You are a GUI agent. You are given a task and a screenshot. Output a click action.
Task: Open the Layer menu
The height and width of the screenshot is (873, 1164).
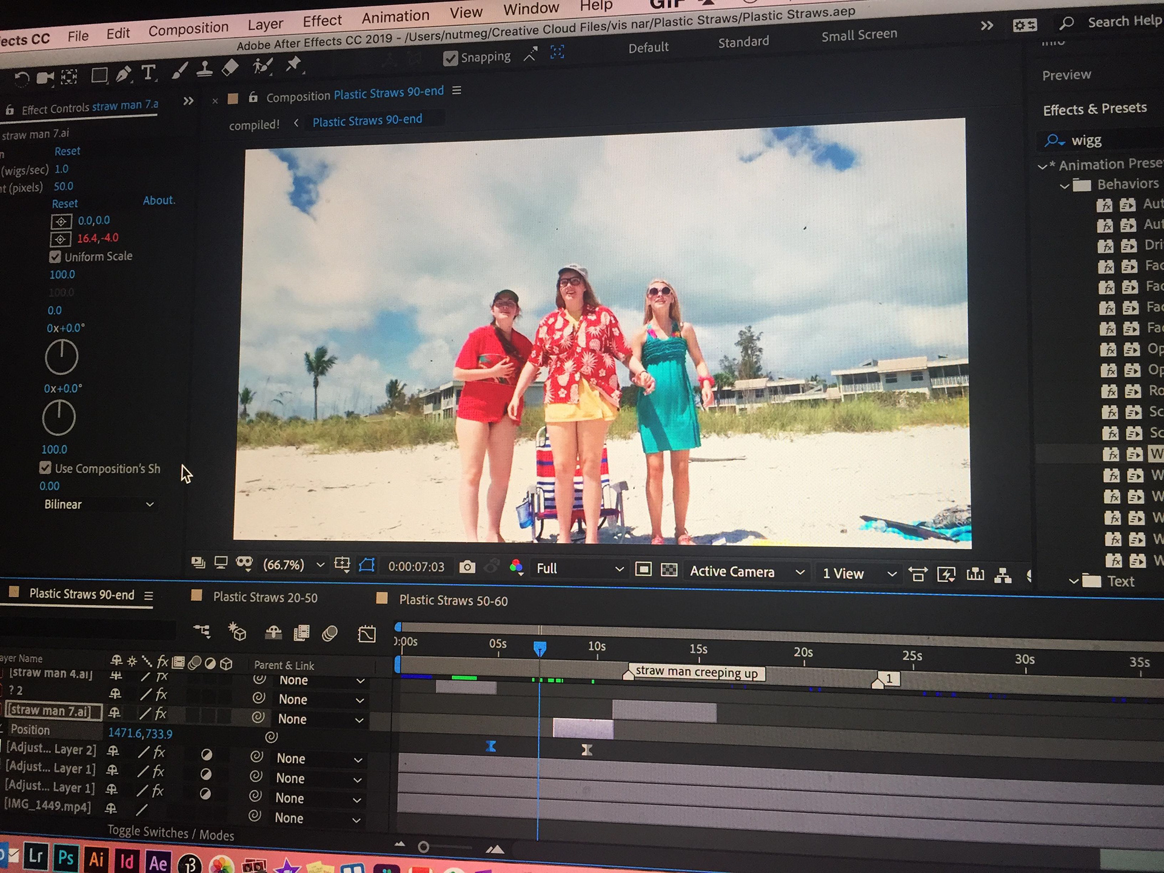[265, 24]
